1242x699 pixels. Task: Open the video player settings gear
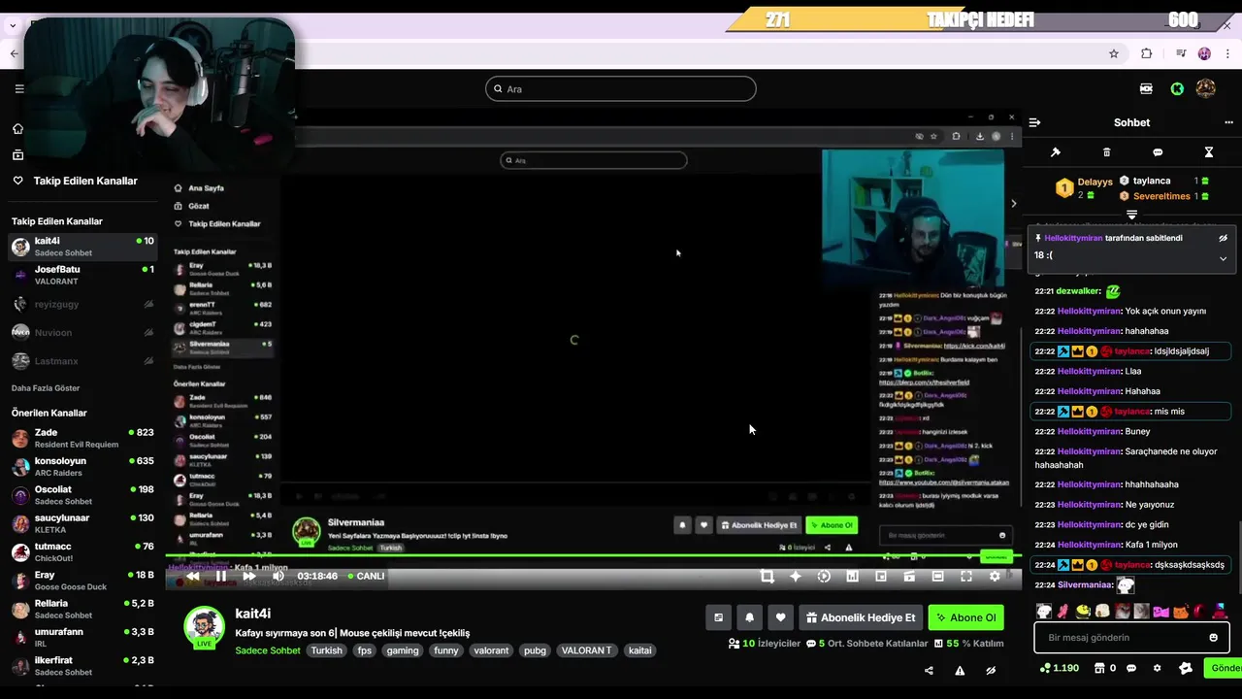[x=995, y=576]
